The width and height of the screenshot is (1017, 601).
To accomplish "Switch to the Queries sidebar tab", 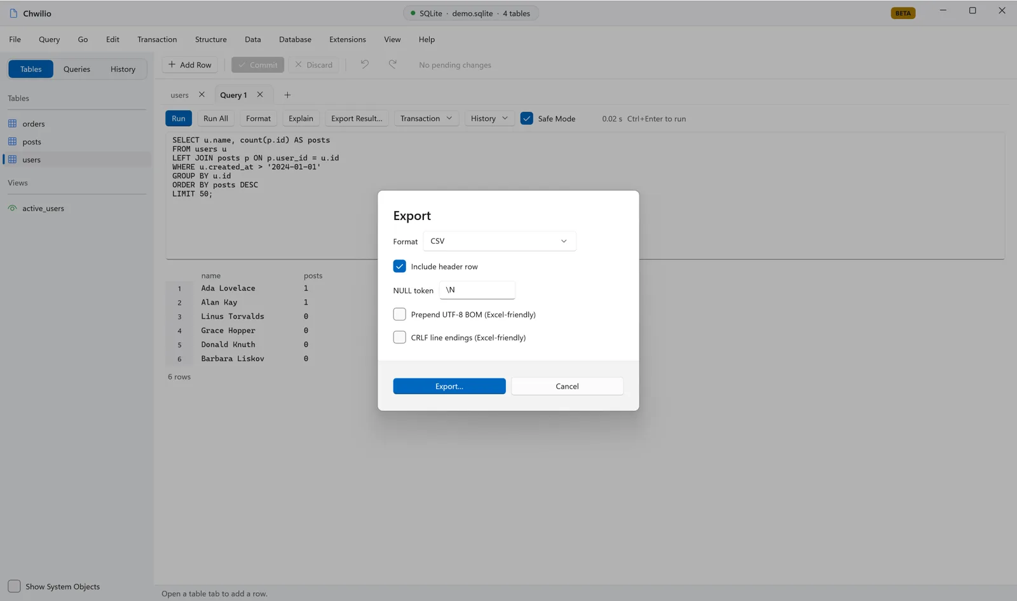I will click(77, 69).
